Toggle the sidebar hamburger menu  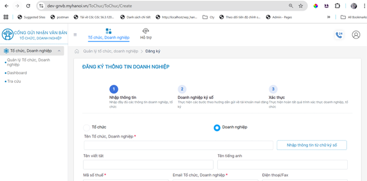pos(75,35)
